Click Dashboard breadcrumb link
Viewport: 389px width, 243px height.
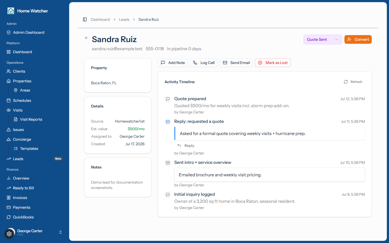100,19
